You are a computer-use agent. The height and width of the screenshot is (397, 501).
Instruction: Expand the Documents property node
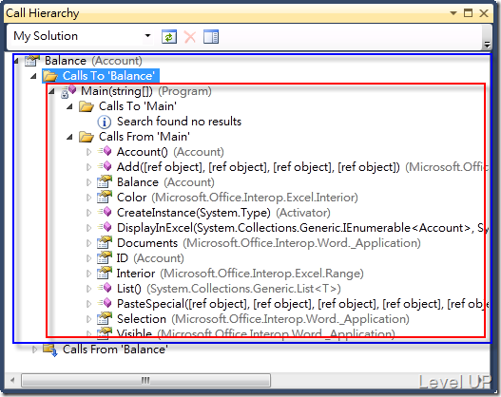pos(88,243)
